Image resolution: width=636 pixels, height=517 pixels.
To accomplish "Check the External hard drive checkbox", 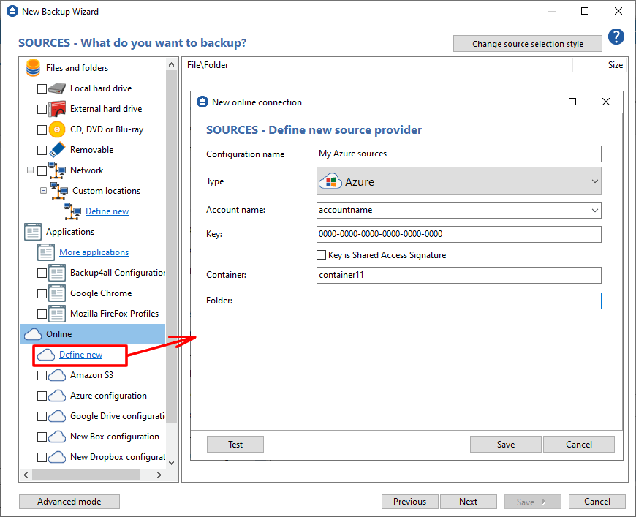I will 42,109.
